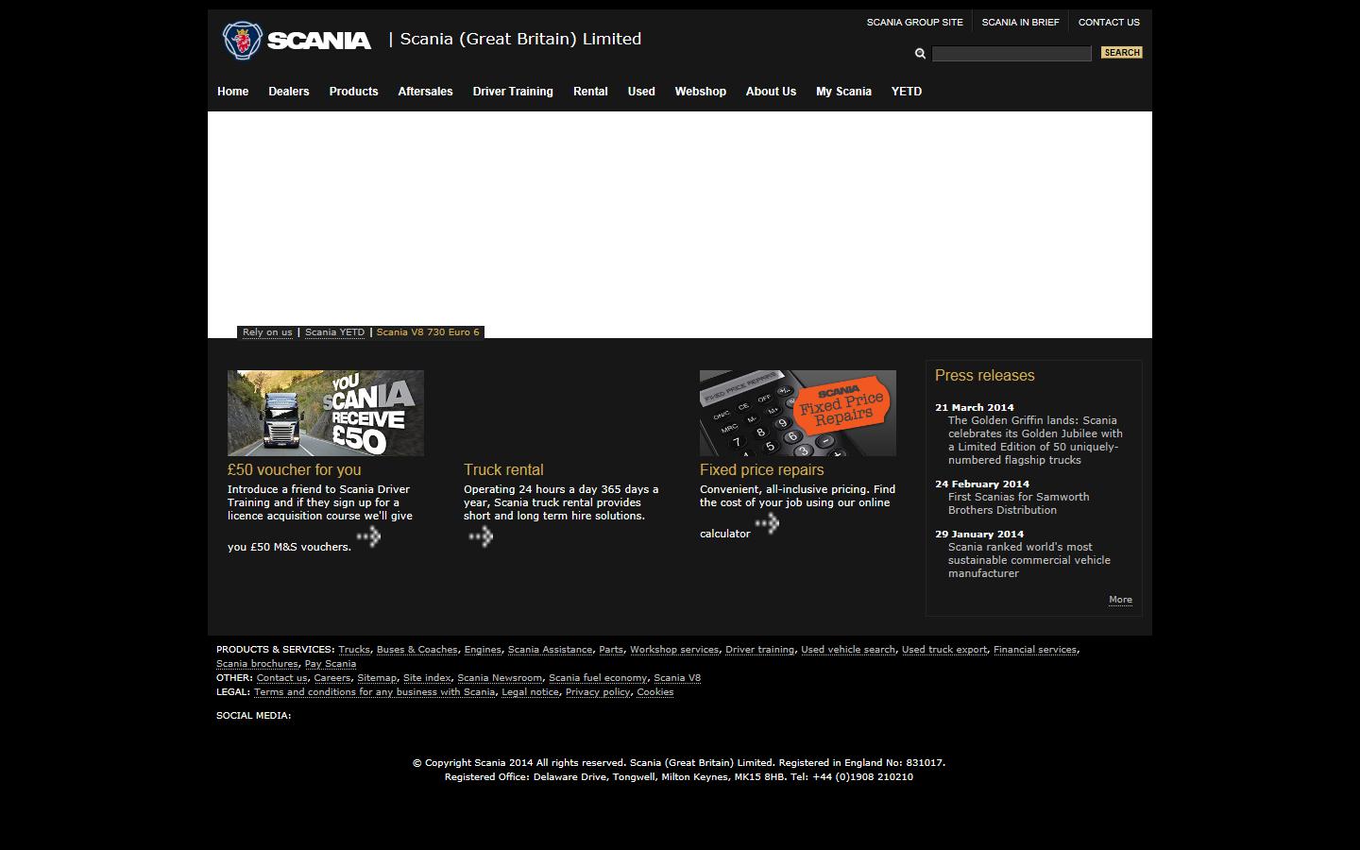Click the £50 voucher banner image
Screen dimensions: 1360x850
325,413
